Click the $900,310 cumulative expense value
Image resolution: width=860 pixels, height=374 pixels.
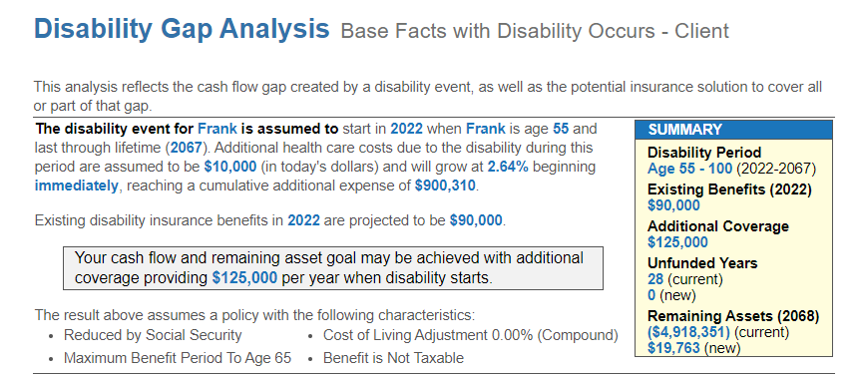click(445, 186)
